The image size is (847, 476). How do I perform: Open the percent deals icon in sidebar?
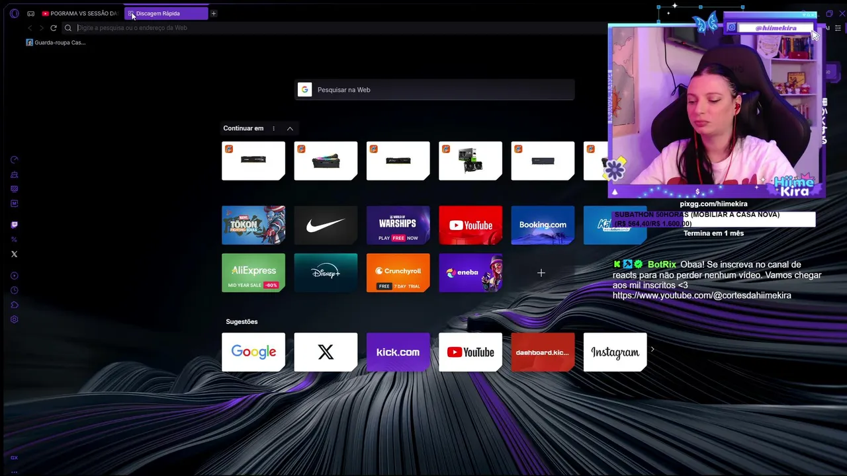pos(14,239)
